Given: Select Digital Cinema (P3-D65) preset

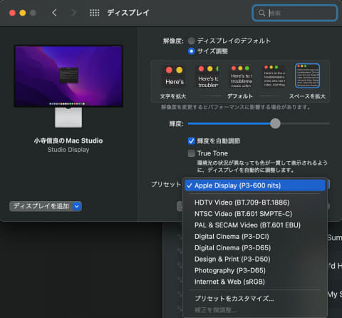Looking at the screenshot, I should click(x=255, y=248).
